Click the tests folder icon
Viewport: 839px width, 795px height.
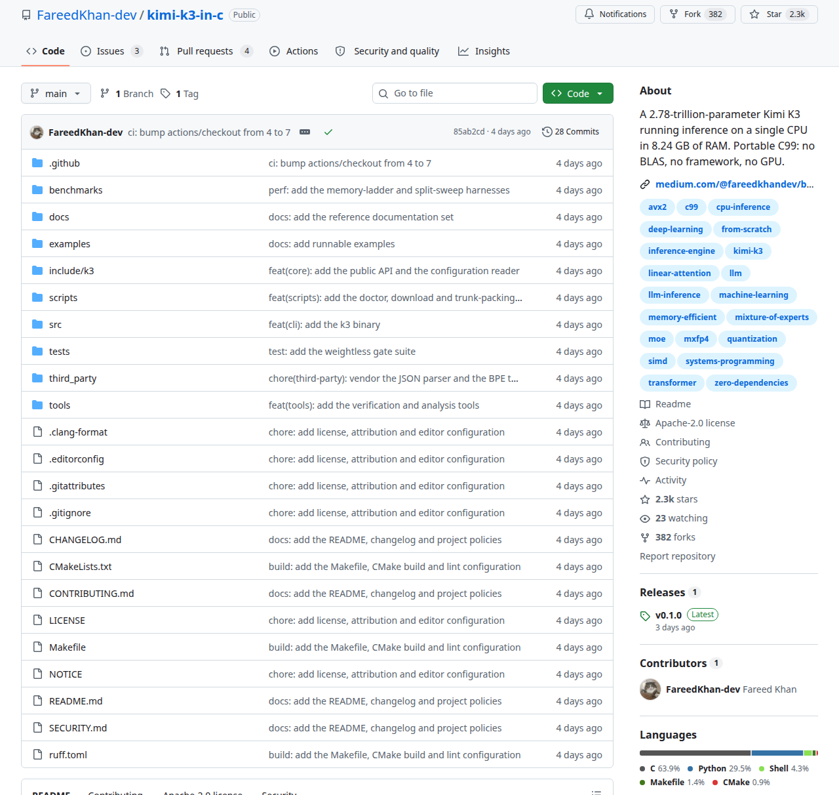37,351
